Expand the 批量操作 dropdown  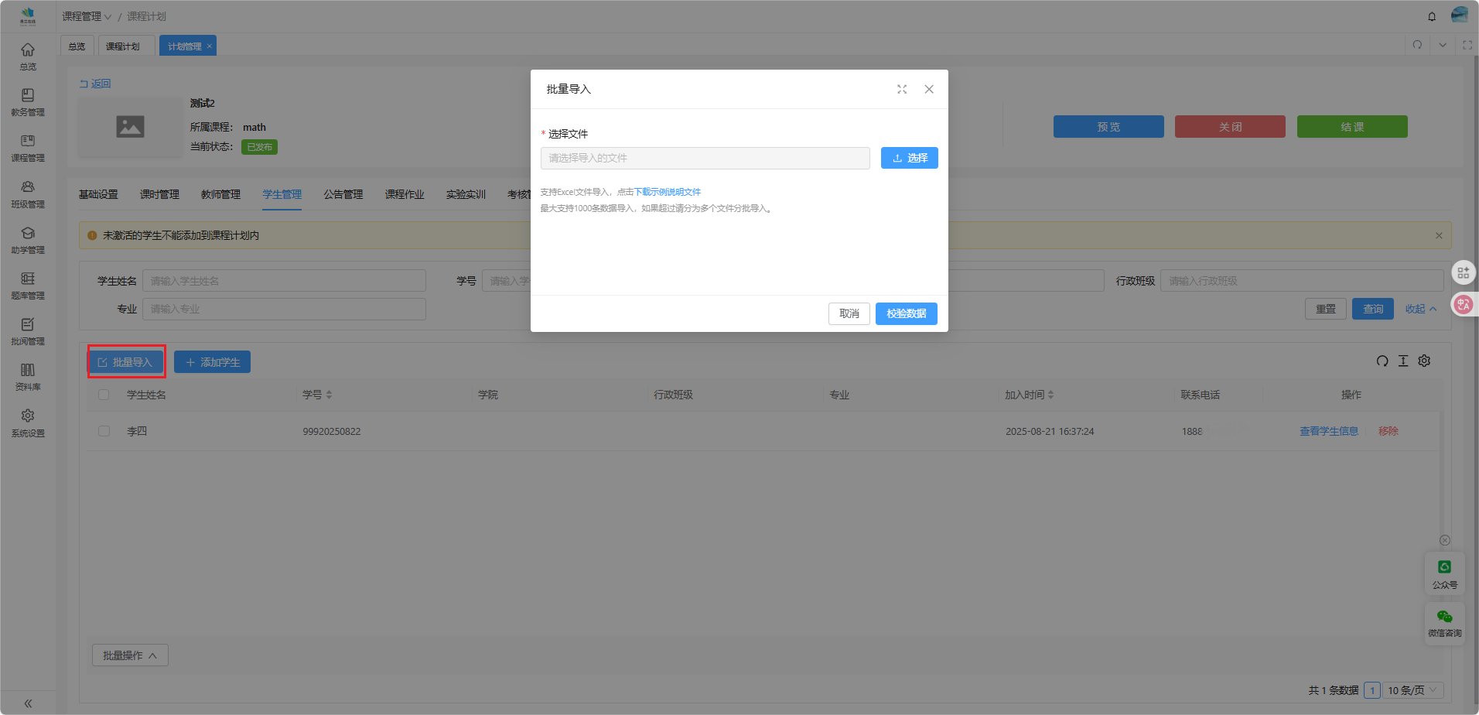point(130,655)
